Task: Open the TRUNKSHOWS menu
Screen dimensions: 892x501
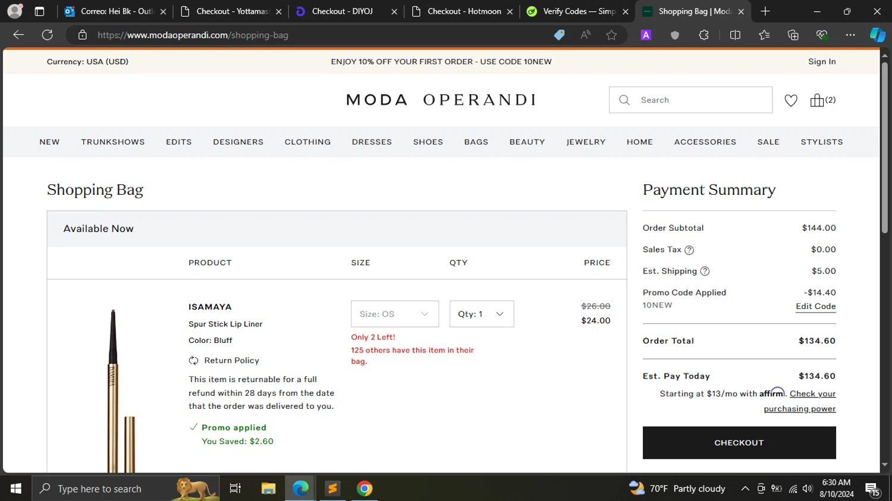Action: click(113, 142)
